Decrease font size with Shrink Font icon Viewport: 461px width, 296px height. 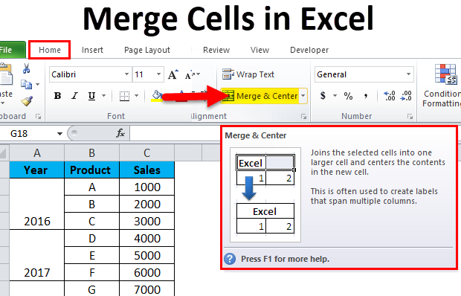click(x=188, y=75)
